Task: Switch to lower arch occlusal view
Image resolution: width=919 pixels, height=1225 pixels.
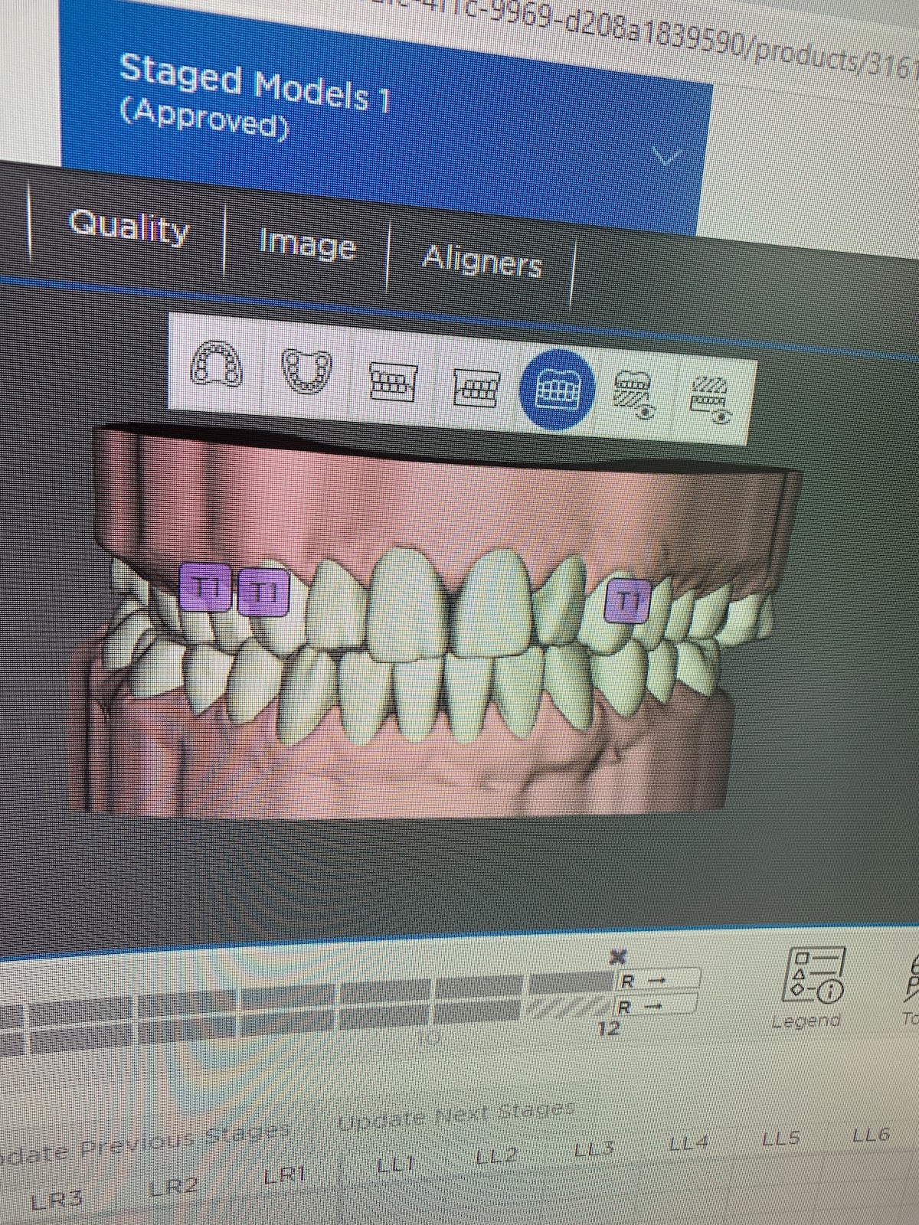Action: coord(306,371)
